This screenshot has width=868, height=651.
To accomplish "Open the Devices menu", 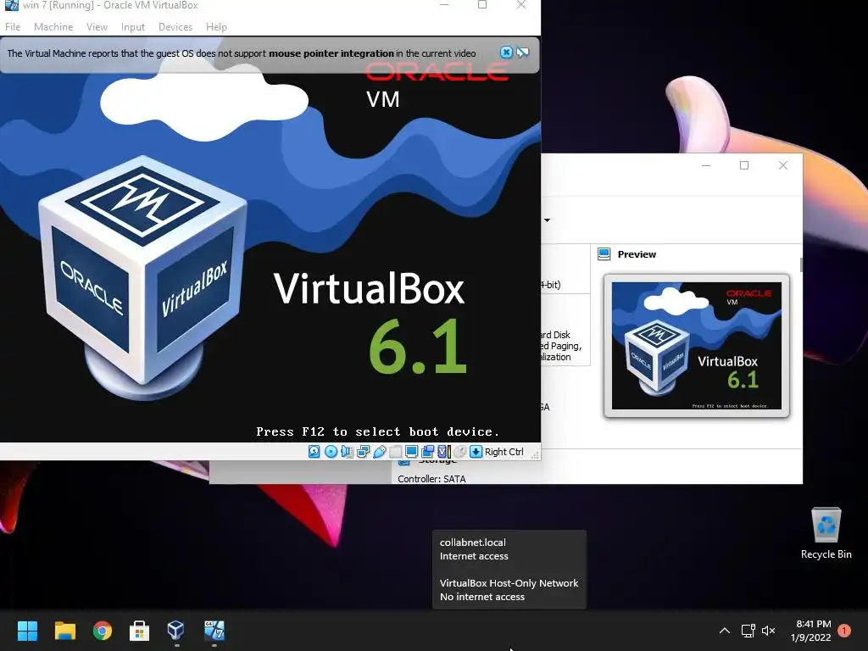I will pos(175,26).
